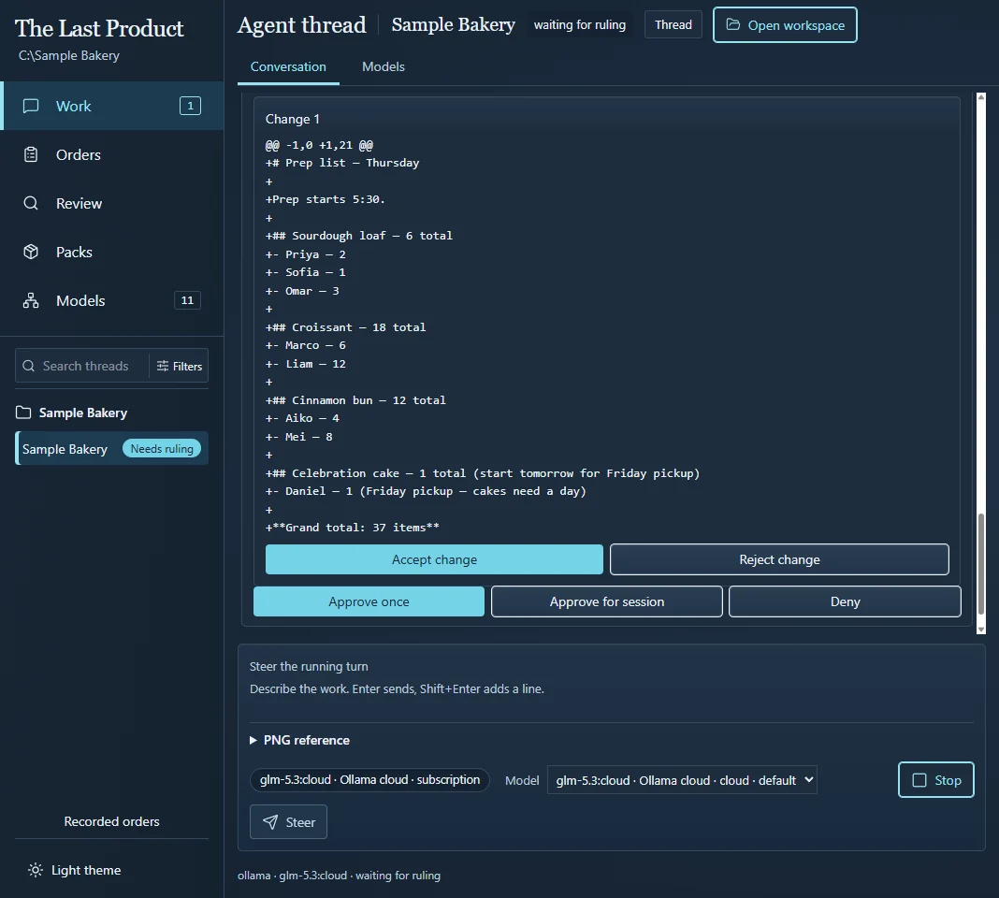
Task: Click the Orders clipboard icon
Action: coord(31,154)
